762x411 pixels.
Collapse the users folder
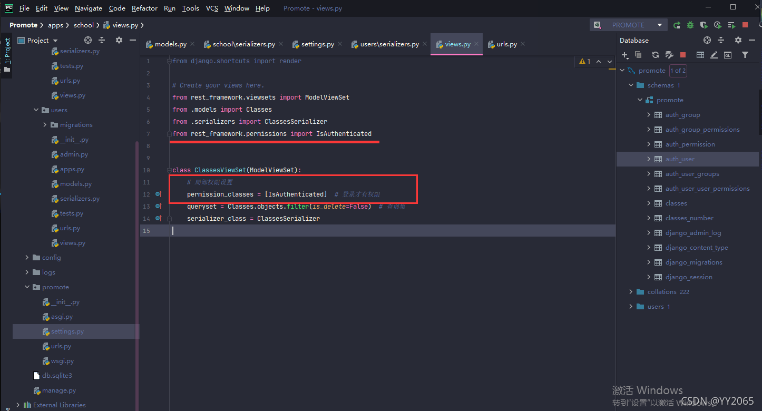[36, 110]
